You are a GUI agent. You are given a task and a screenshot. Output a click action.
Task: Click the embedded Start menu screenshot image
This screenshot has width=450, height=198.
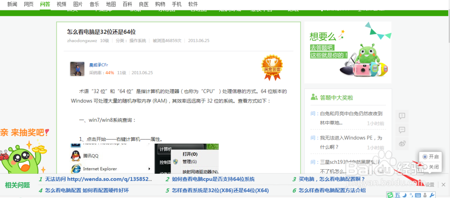(x=144, y=159)
